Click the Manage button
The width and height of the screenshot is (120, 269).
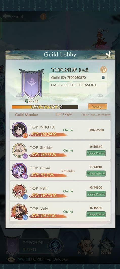click(98, 107)
